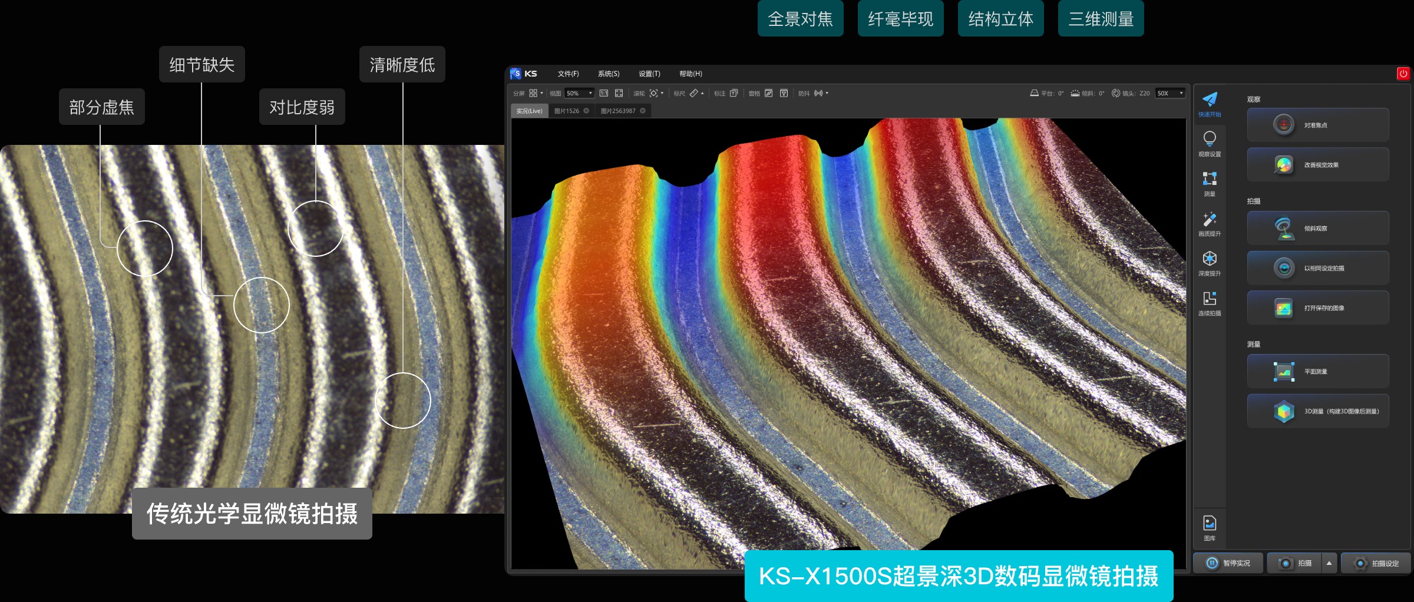The image size is (1414, 602).
Task: Open 拍摄设定 capture settings
Action: pyautogui.click(x=1376, y=563)
